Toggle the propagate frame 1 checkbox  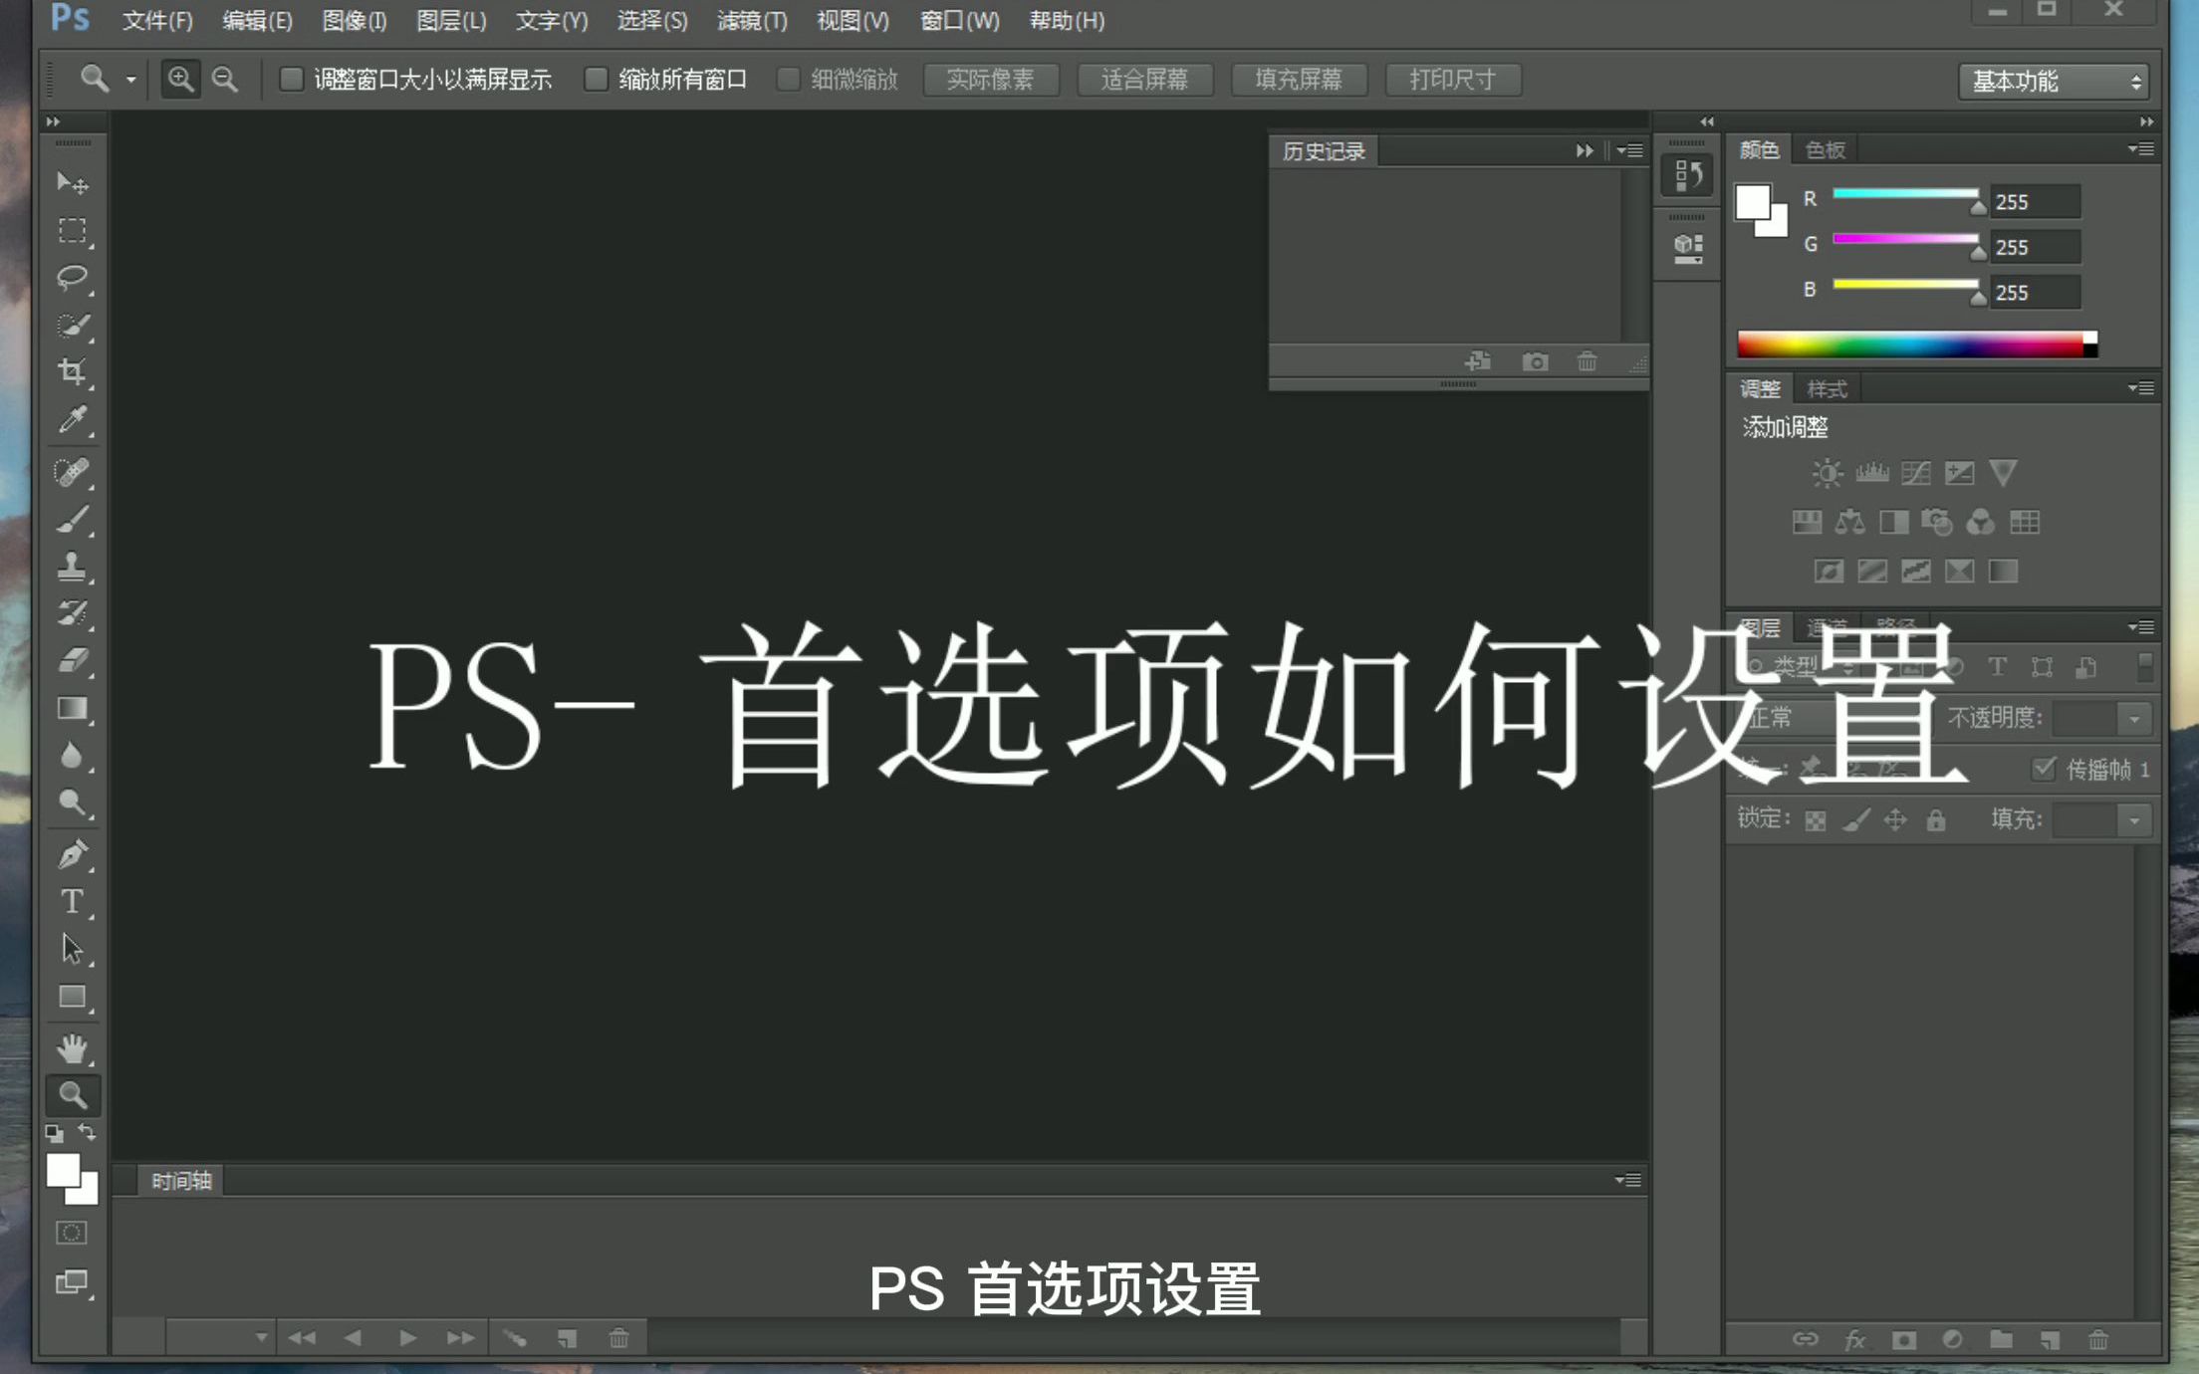(2044, 769)
